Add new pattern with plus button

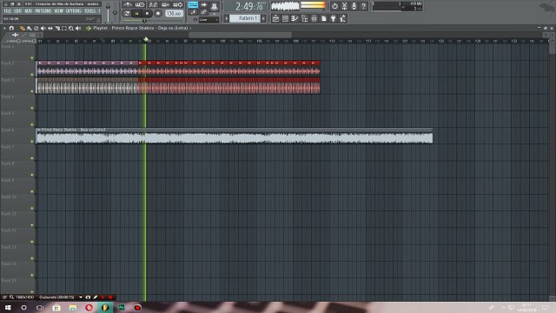point(263,18)
